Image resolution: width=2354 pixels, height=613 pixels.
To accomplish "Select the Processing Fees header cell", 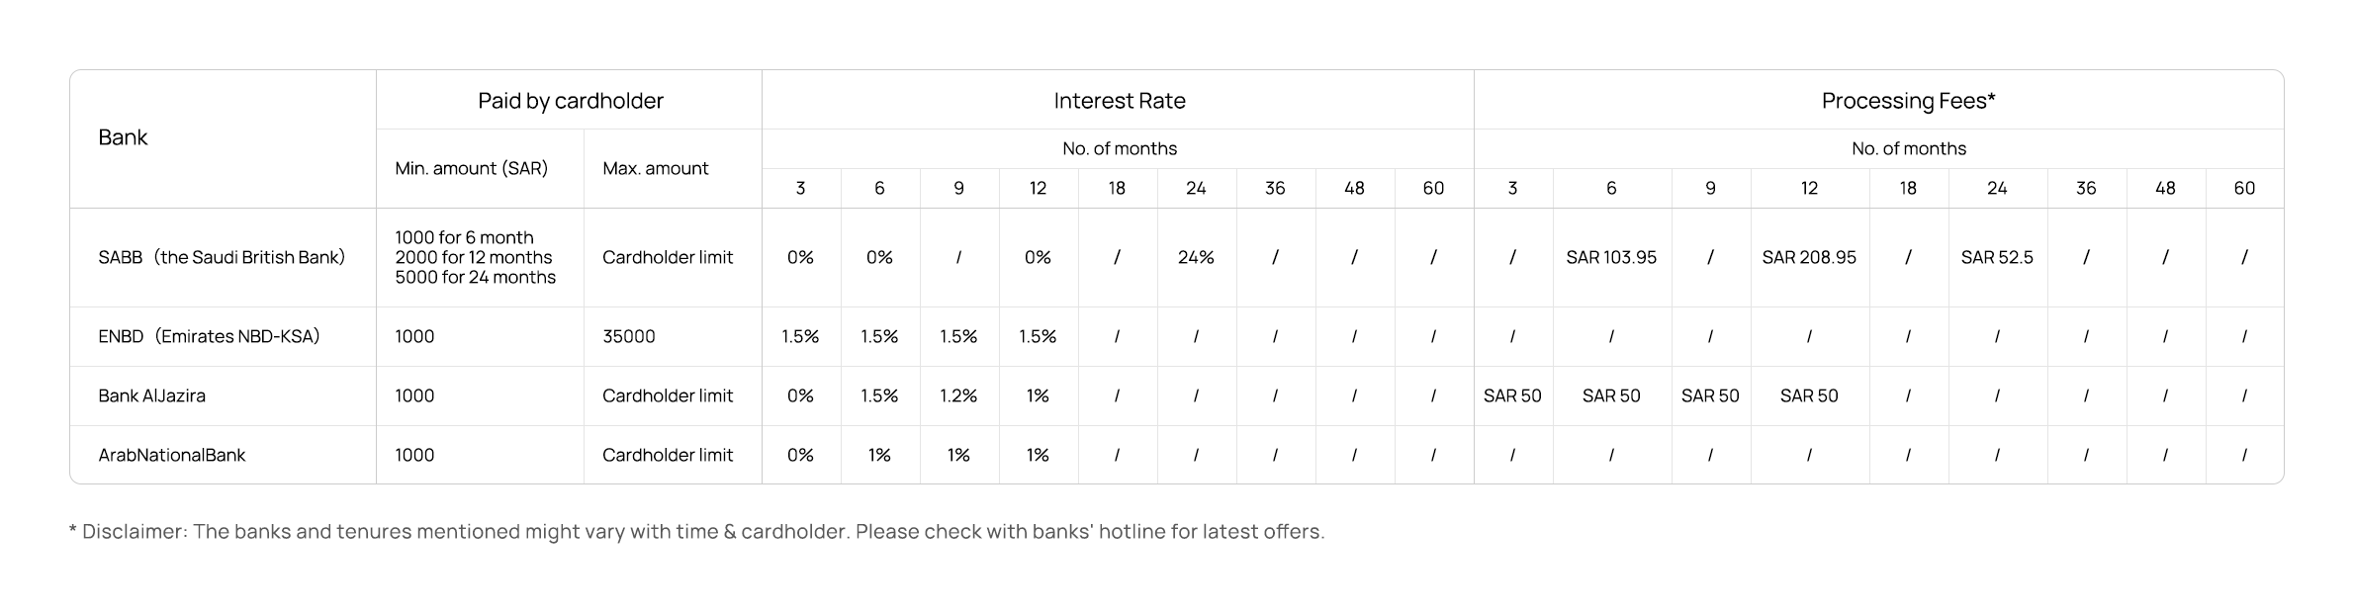I will click(x=1908, y=101).
